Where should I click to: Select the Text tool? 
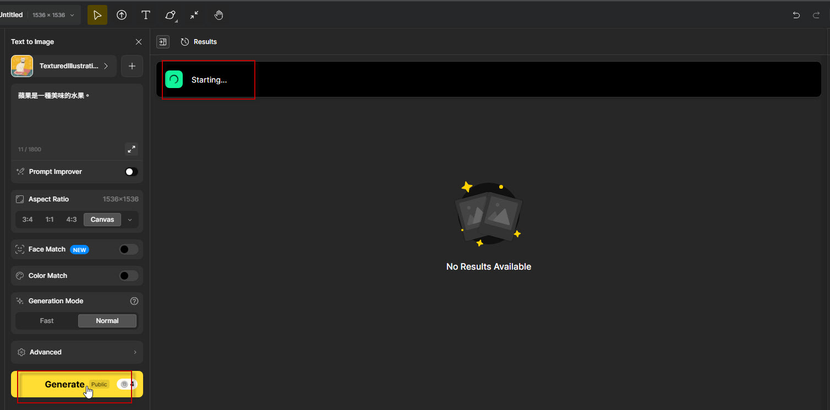[146, 15]
